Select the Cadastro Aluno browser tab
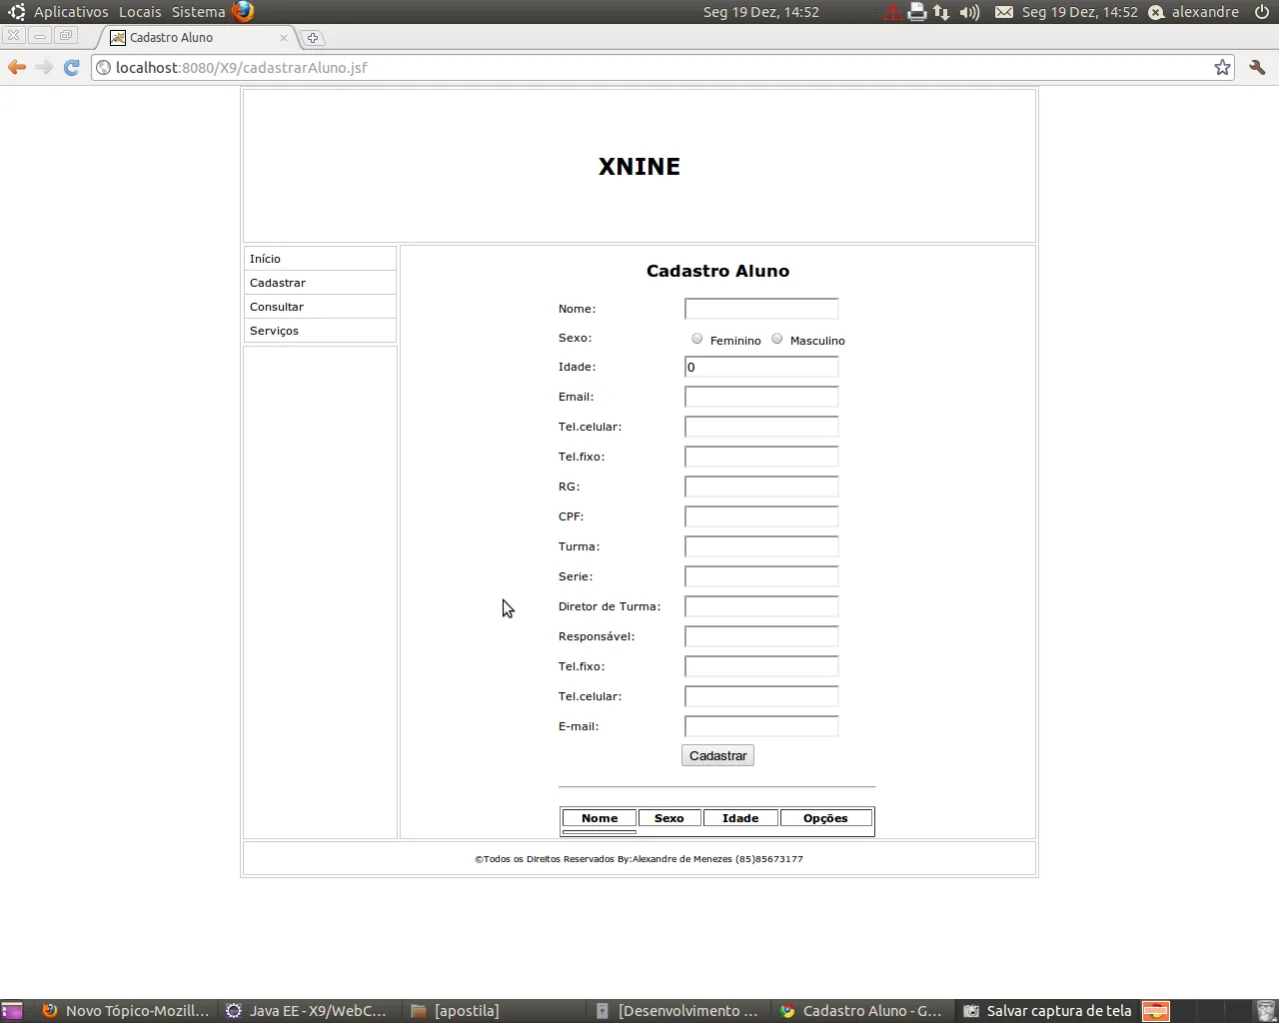 coord(198,38)
